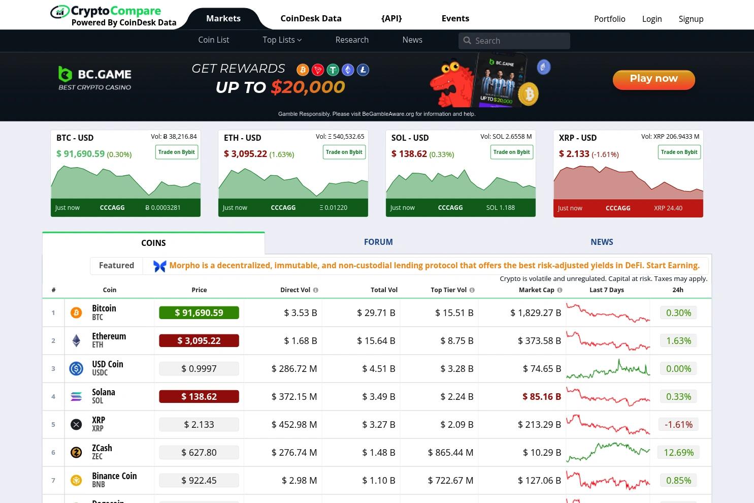
Task: Click Solana market cap $ 85.16 B
Action: click(x=542, y=397)
